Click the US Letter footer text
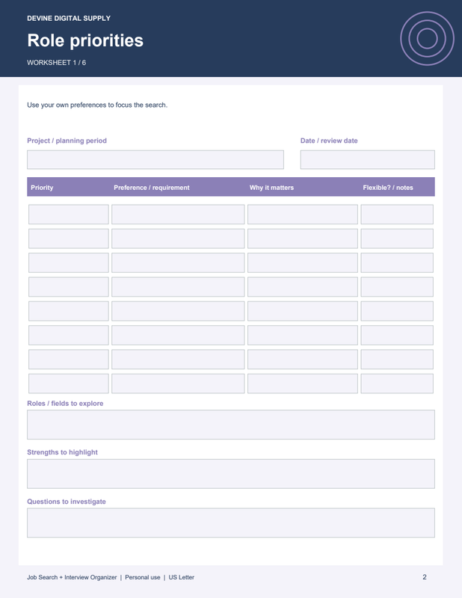The image size is (462, 598). (x=181, y=577)
